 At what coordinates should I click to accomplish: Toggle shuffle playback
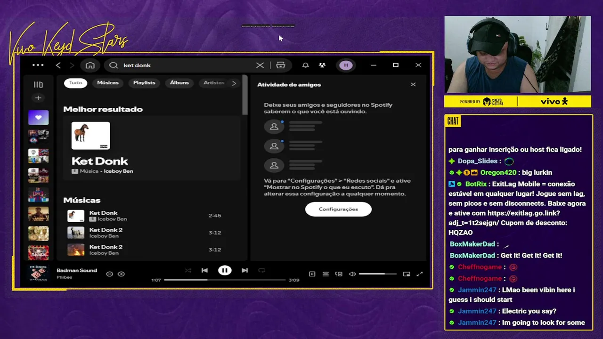[x=188, y=270]
